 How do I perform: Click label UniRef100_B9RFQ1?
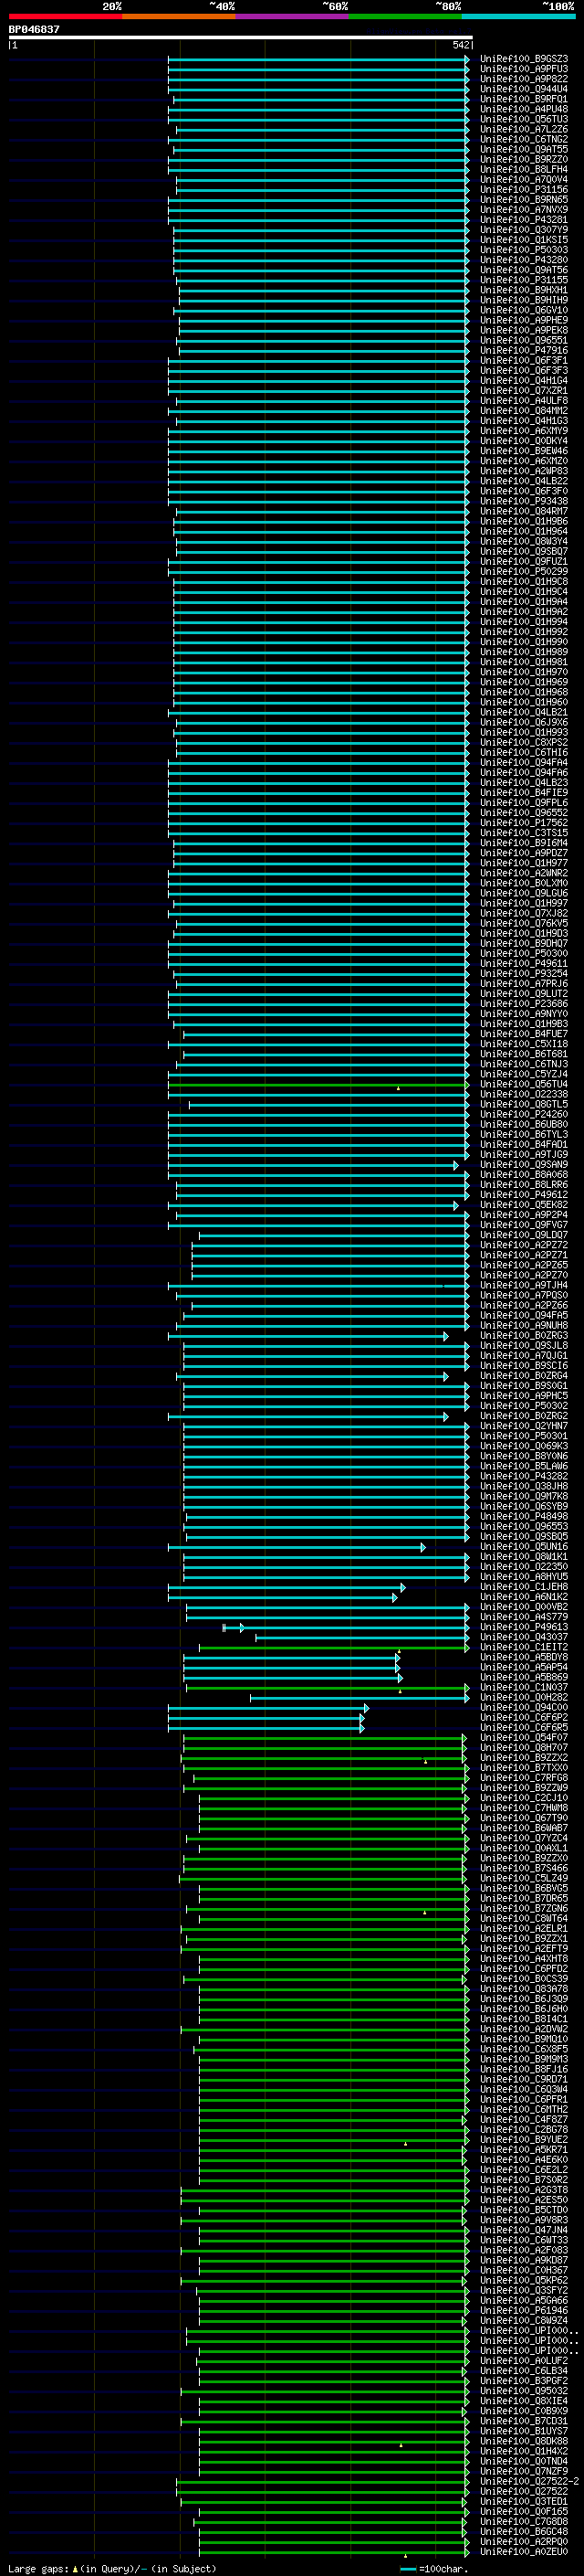point(524,99)
